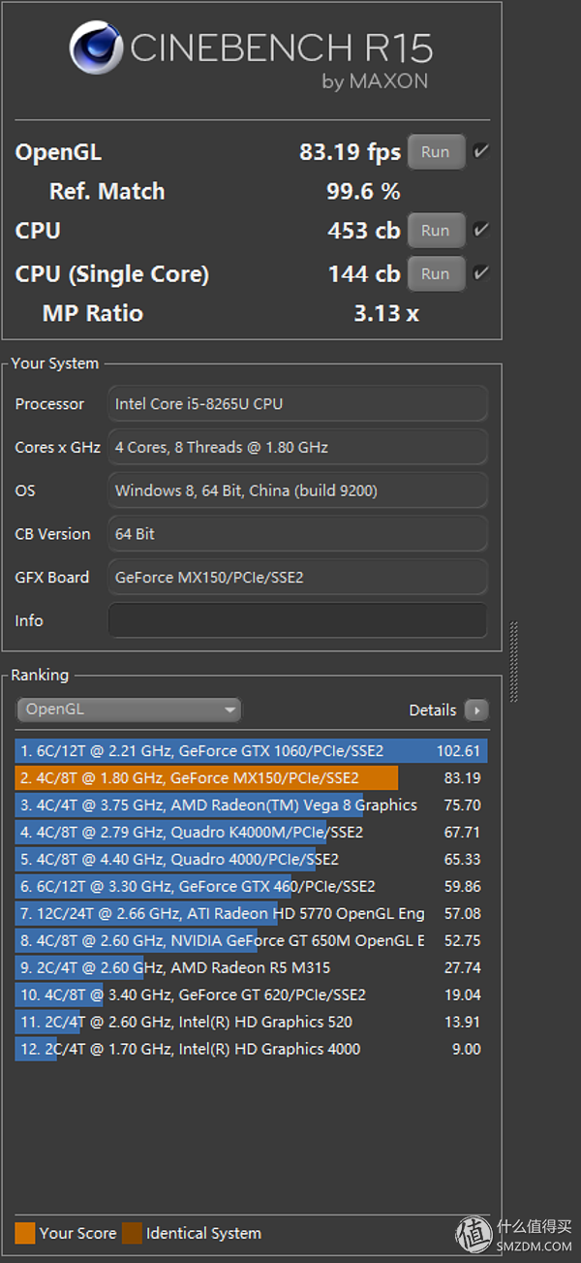Viewport: 581px width, 1263px height.
Task: Select the ATI Radeon HD 5770 ranking row
Action: pos(252,914)
